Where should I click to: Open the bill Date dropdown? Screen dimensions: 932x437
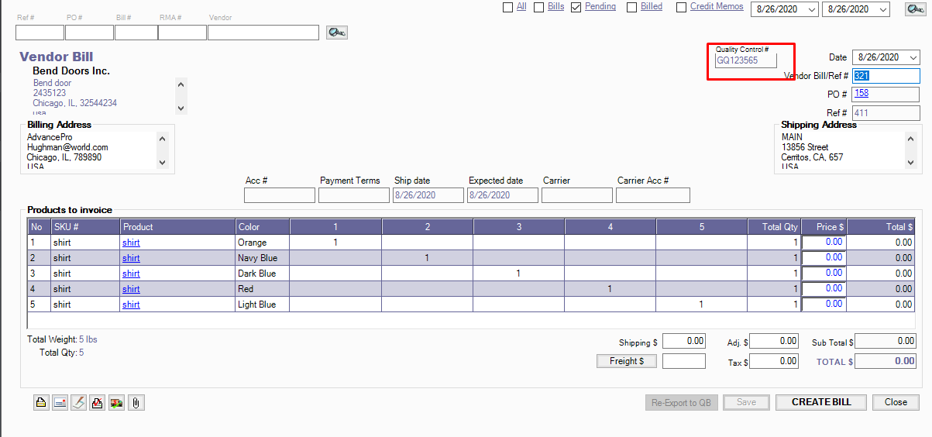point(913,57)
